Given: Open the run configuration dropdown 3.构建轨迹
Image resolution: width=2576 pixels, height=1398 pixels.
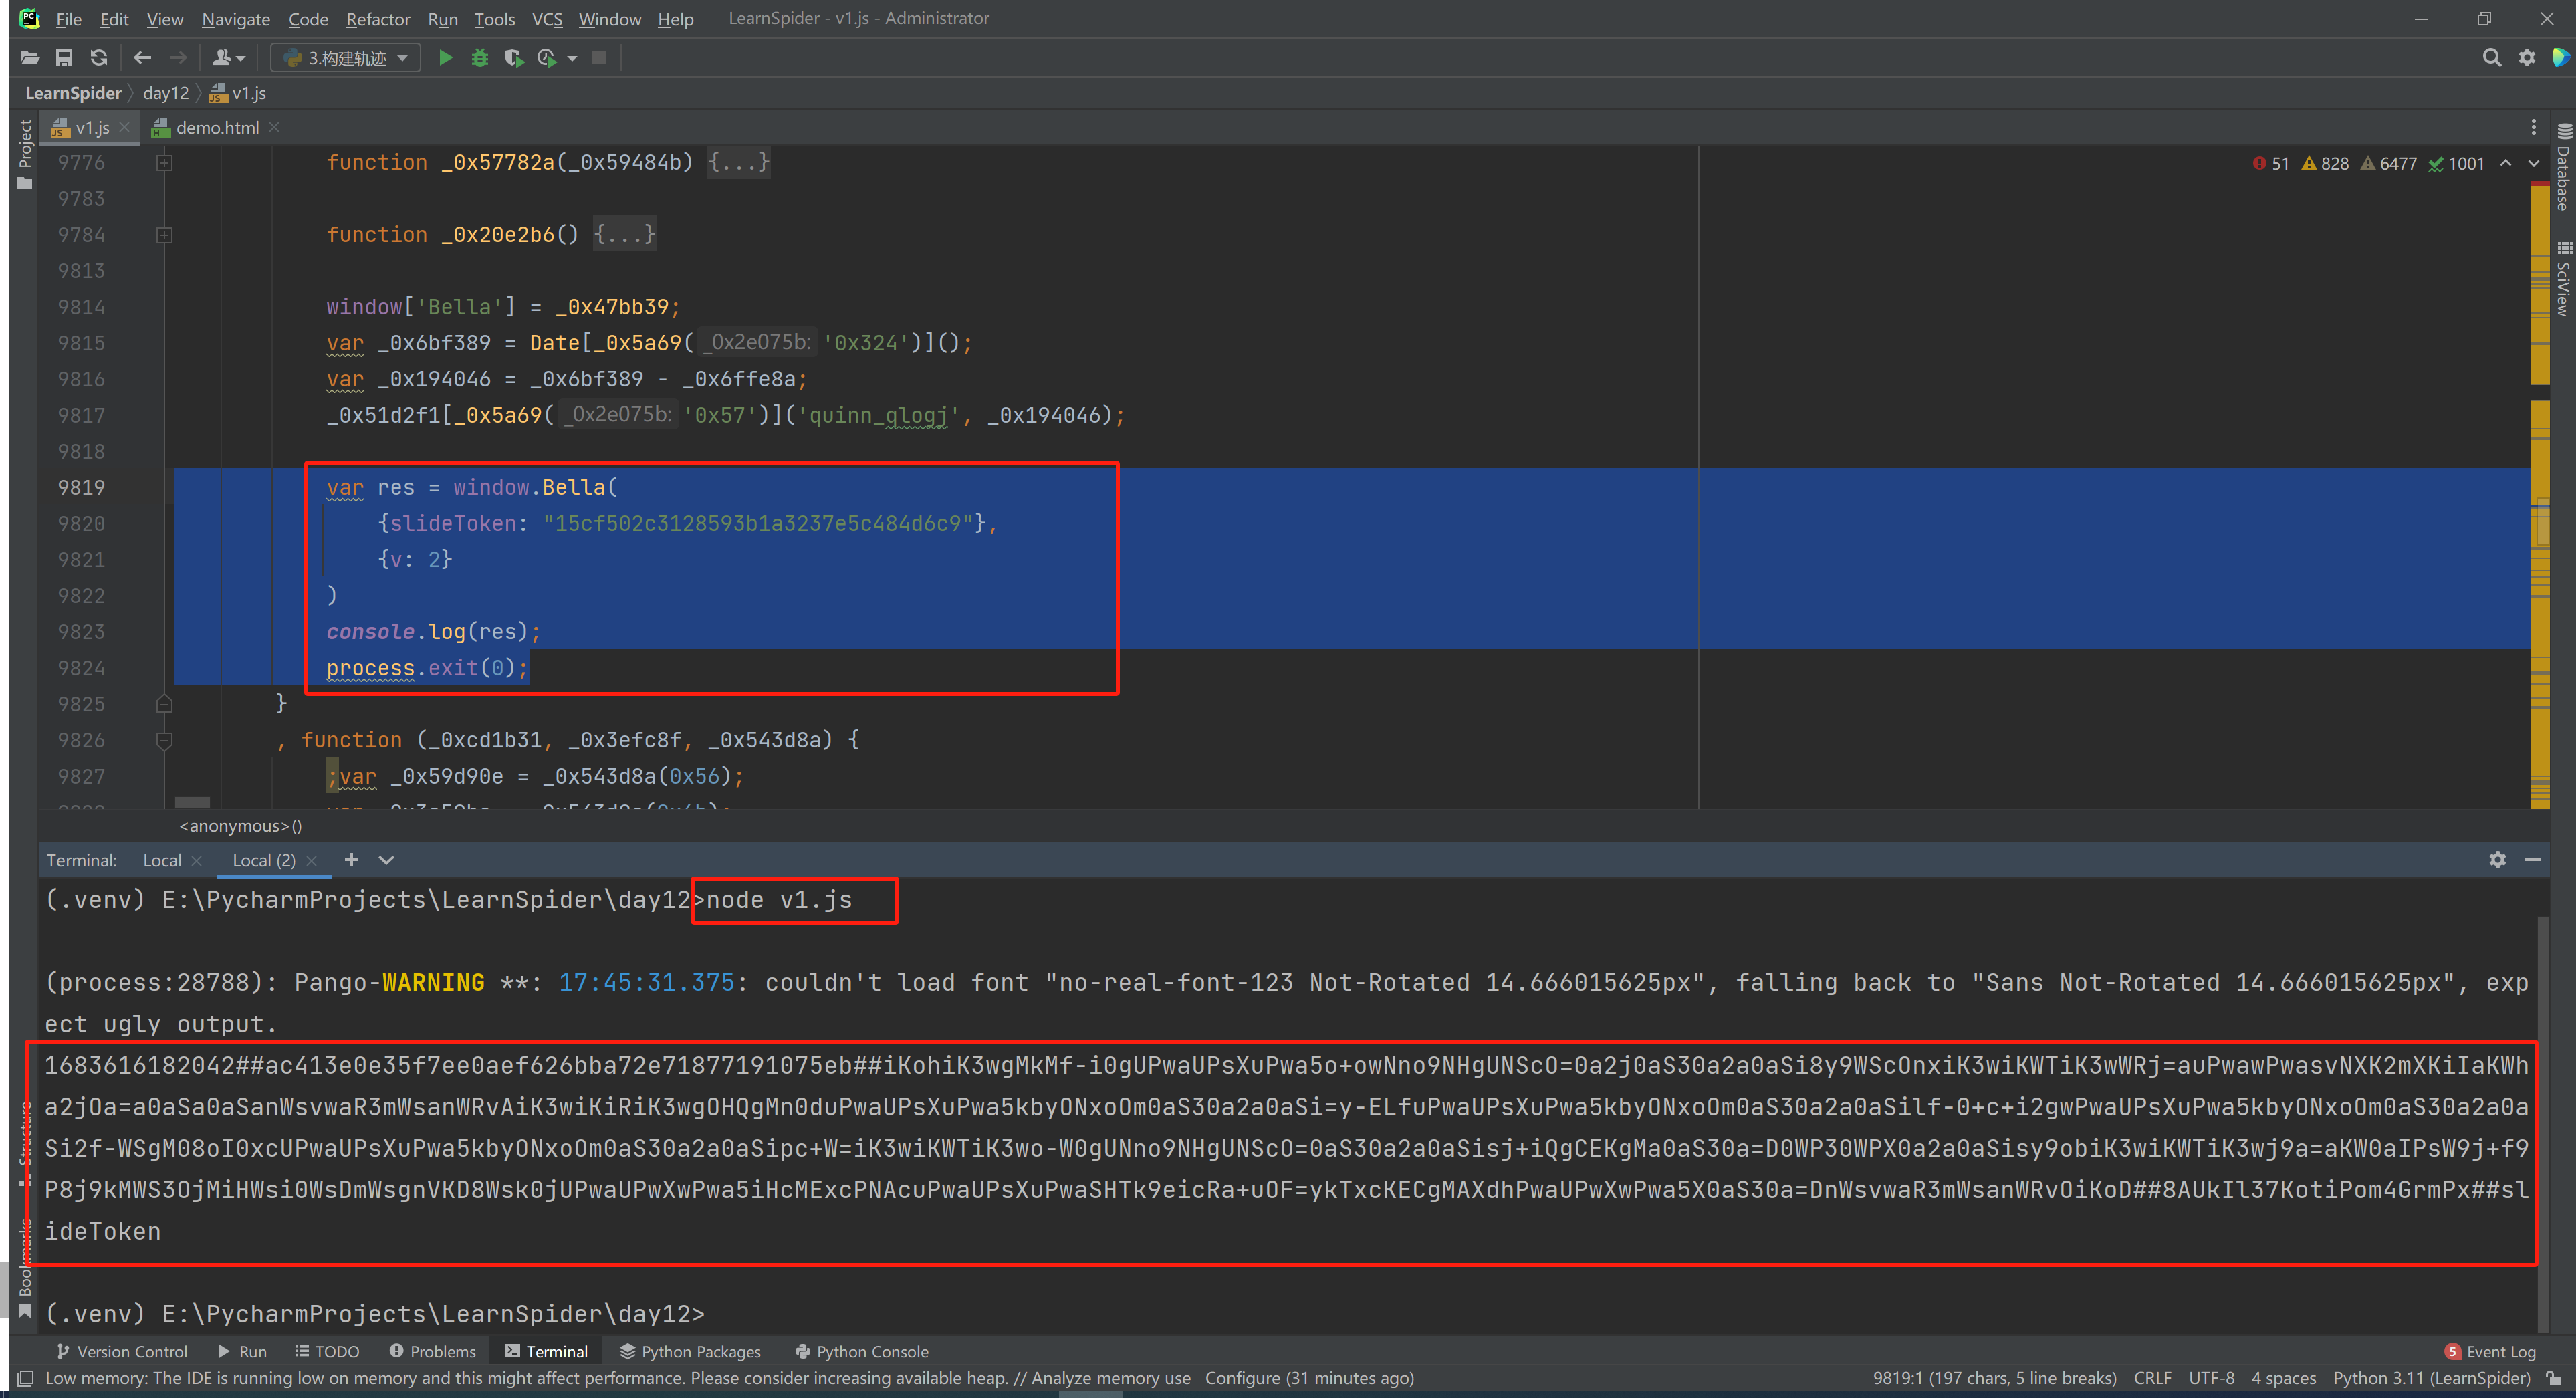Looking at the screenshot, I should click(x=346, y=58).
